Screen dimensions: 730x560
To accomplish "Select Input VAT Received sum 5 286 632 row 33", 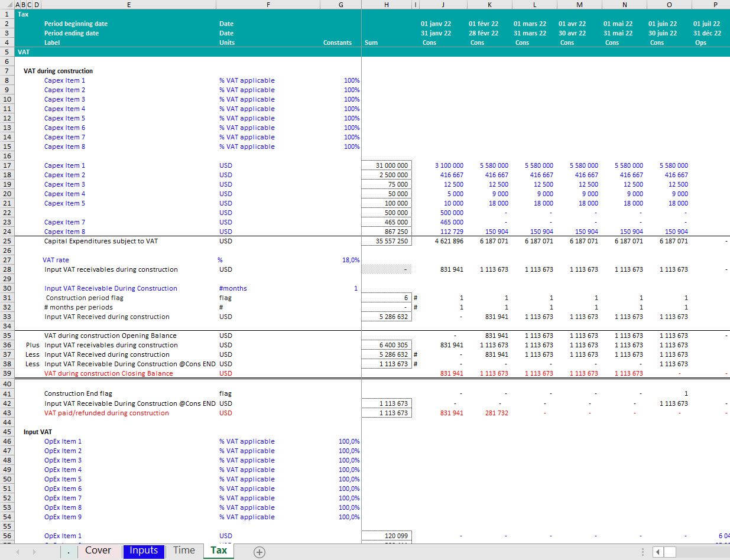I will [x=387, y=317].
